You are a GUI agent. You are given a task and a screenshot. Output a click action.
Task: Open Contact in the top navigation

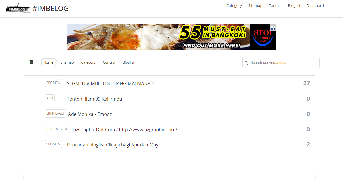pyautogui.click(x=275, y=6)
